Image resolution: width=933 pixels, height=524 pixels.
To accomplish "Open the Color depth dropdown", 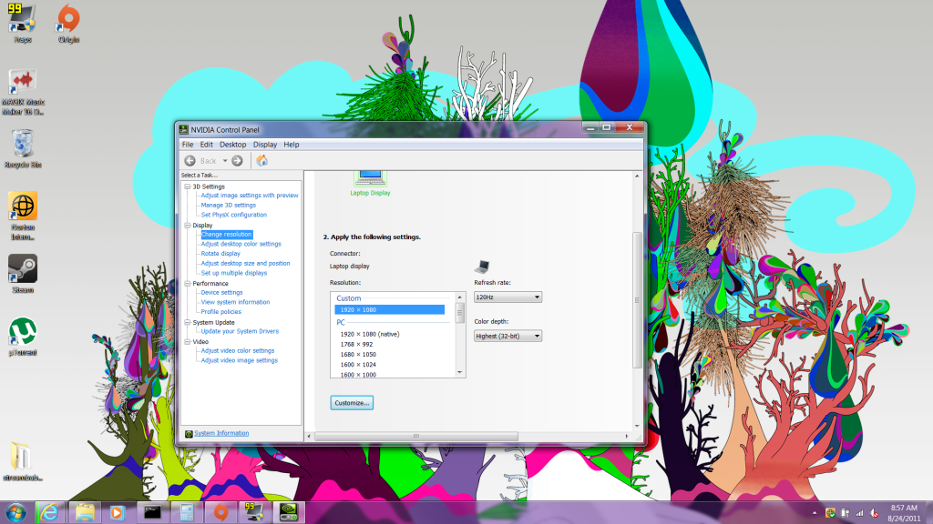I will point(508,337).
